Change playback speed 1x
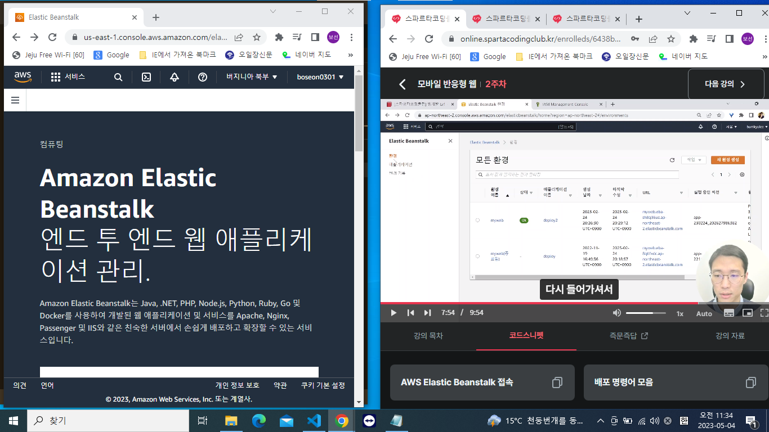 [x=680, y=313]
